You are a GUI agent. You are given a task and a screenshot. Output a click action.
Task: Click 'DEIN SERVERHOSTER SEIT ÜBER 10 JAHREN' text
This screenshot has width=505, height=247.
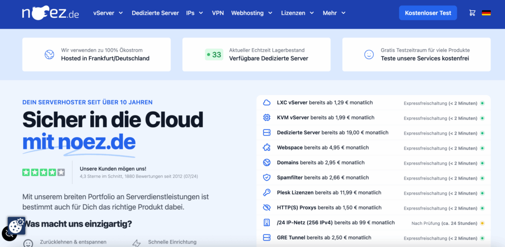pos(87,103)
